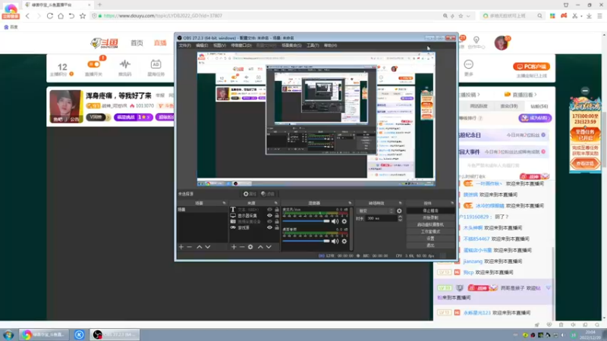Pop out the Audio Mixer dock panel
Screen dimensions: 607x341
point(350,203)
